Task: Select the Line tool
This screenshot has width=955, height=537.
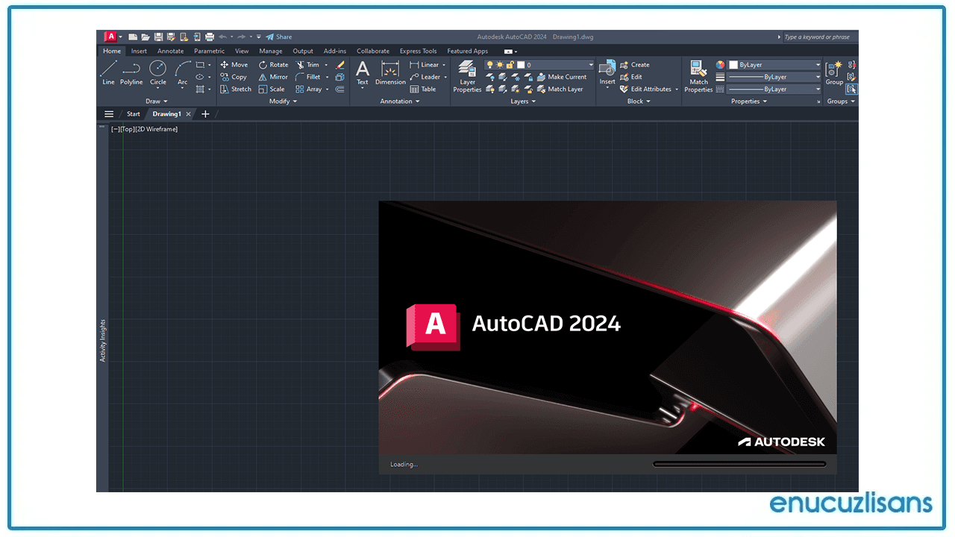Action: pyautogui.click(x=108, y=73)
